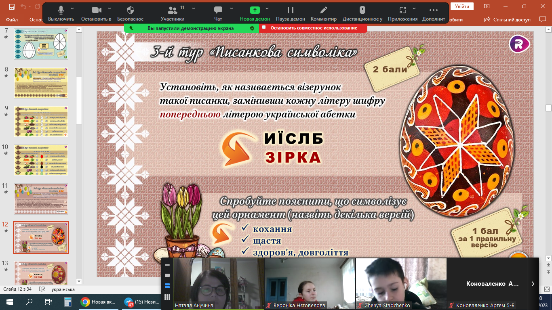Select slide 11 thumbnail
This screenshot has height=310, width=552.
pos(41,199)
